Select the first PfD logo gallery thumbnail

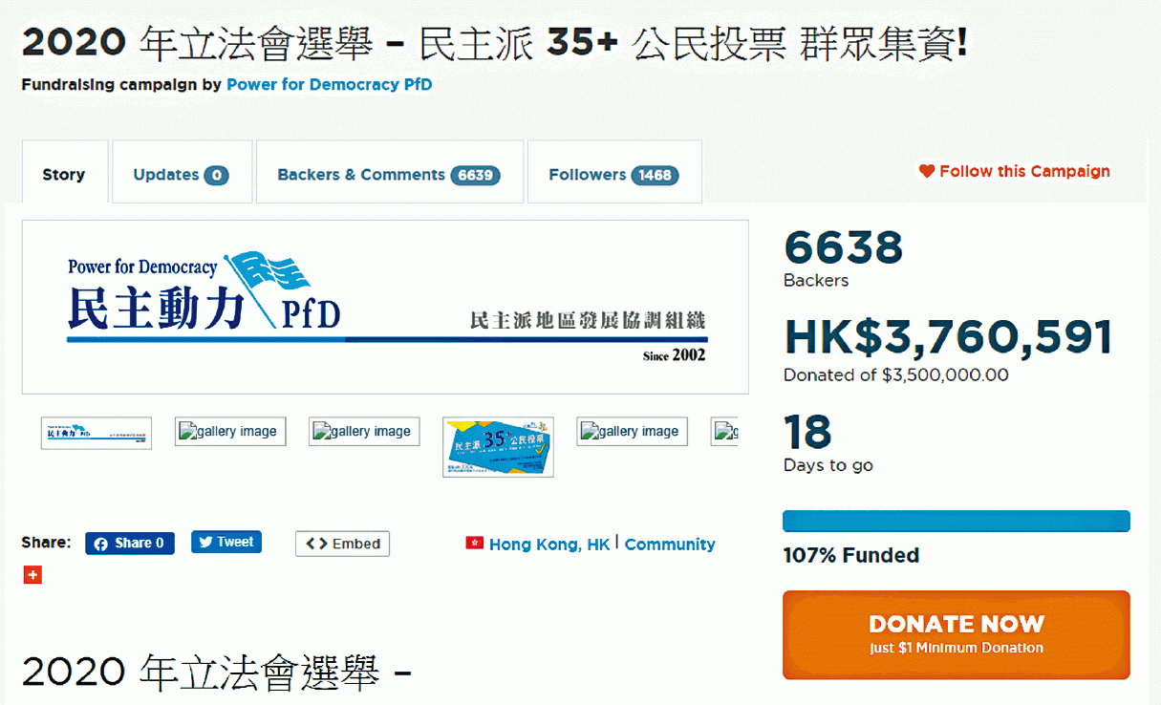97,433
